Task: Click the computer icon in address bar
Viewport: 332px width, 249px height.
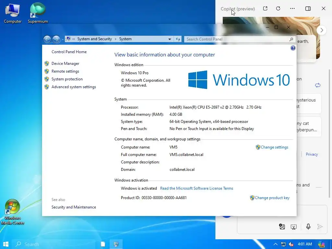Action: (68, 39)
